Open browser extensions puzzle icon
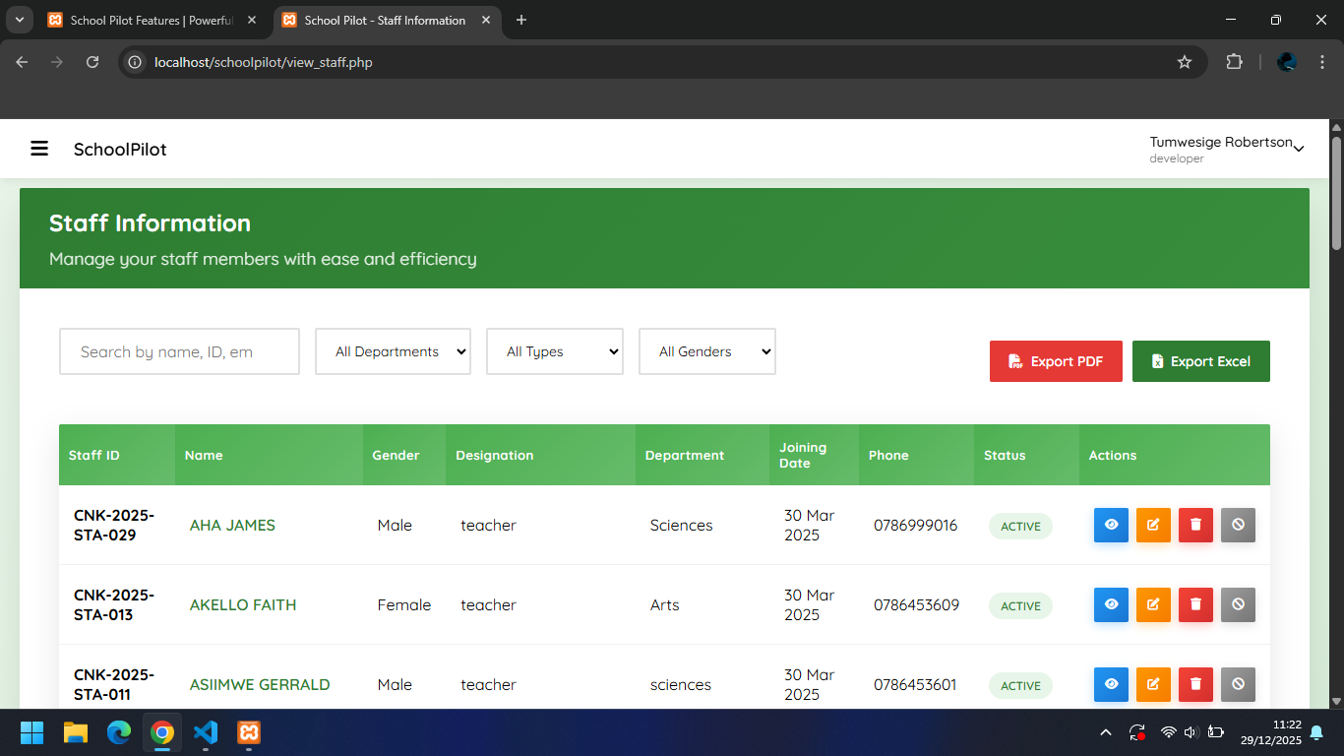1344x756 pixels. point(1234,62)
